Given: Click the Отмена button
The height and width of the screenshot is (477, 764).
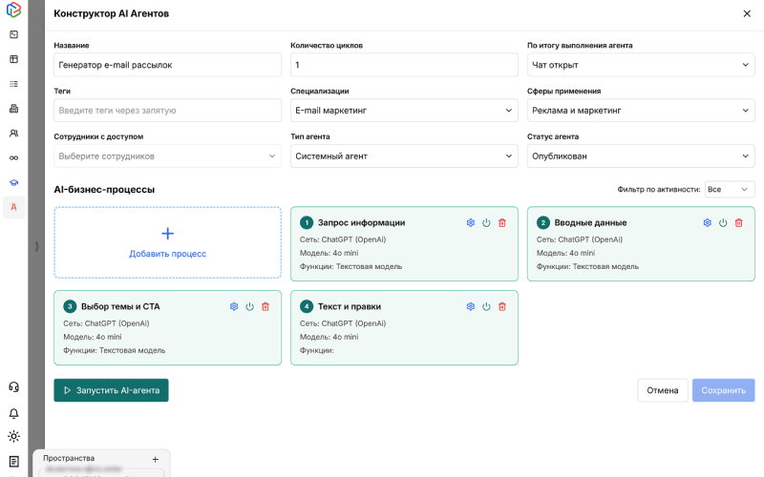Looking at the screenshot, I should coord(662,390).
